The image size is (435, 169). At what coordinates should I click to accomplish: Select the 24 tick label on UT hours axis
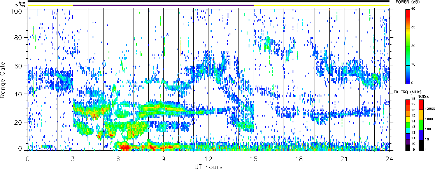(389, 159)
